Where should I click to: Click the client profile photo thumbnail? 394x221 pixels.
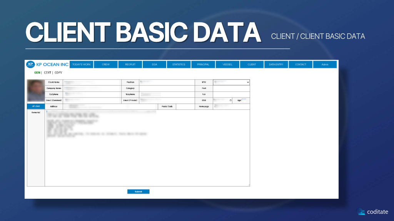point(36,91)
